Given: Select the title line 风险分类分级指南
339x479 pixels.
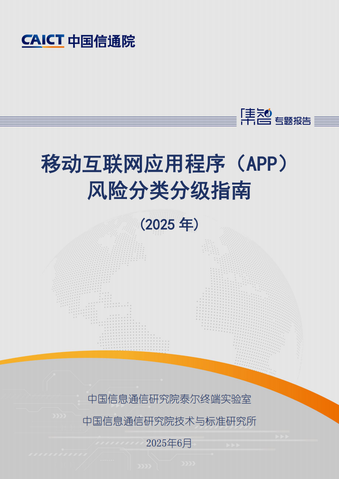Looking at the screenshot, I should click(x=169, y=191).
